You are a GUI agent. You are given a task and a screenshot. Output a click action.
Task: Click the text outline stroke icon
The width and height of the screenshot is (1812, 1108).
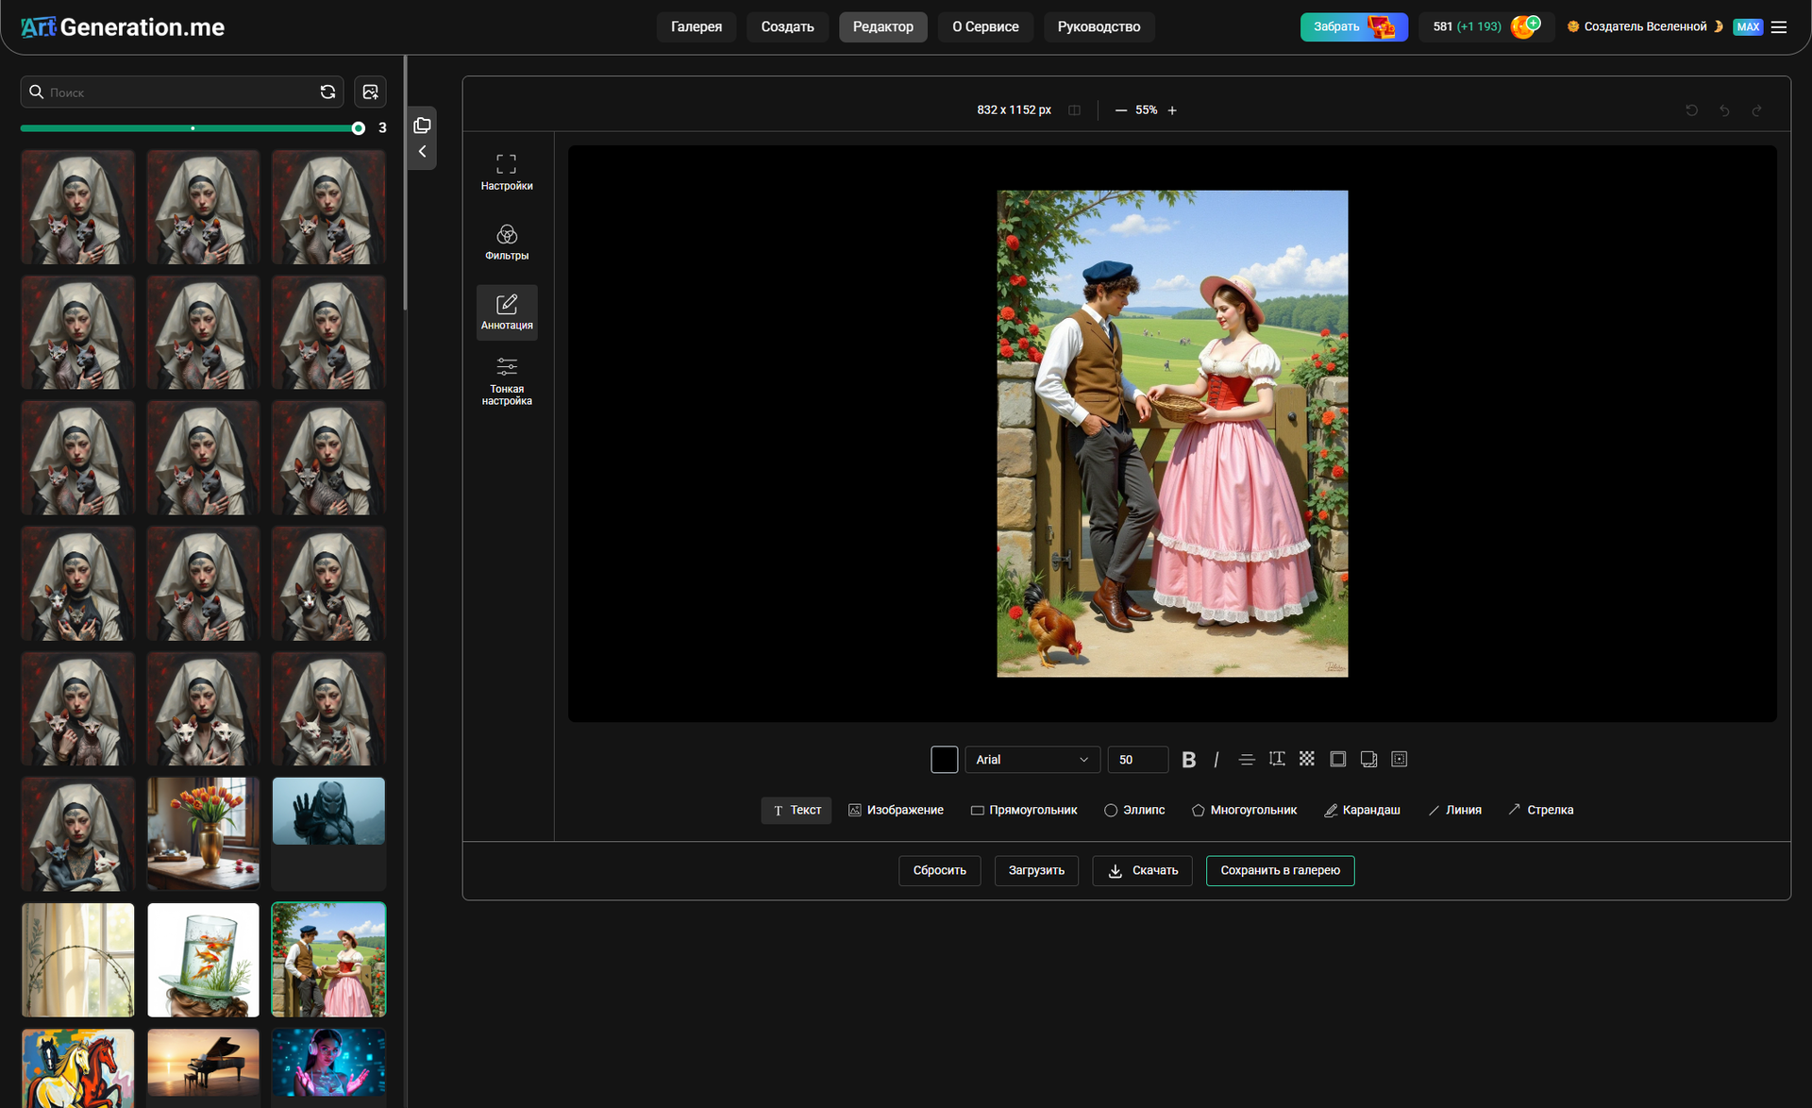[x=1337, y=759]
